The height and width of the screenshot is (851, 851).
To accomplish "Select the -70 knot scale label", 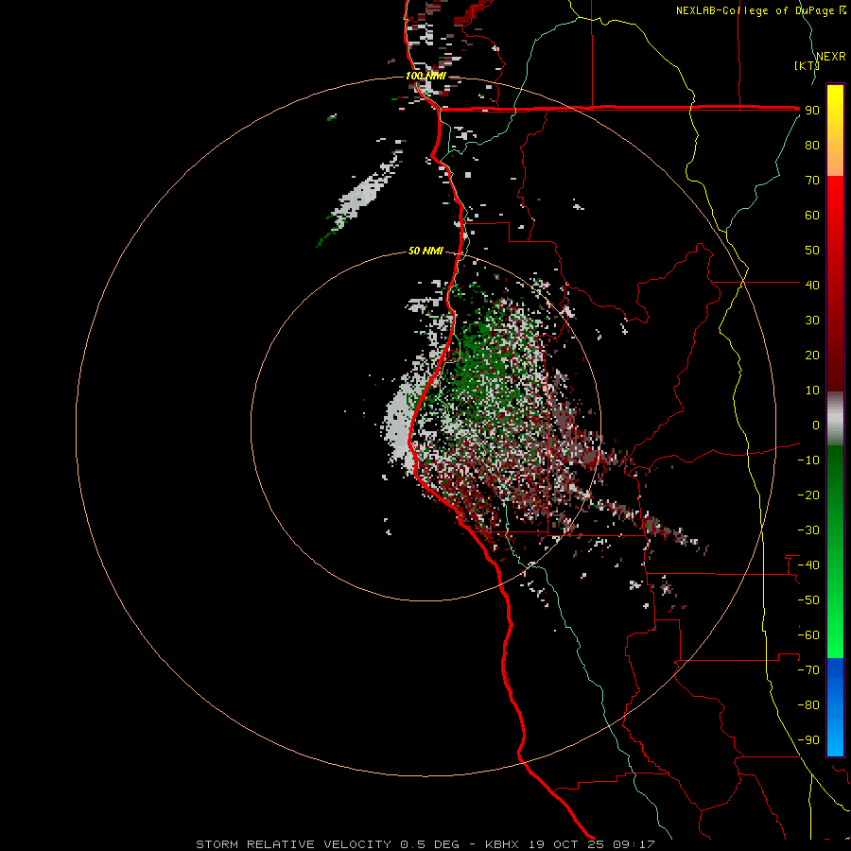I will click(x=808, y=670).
